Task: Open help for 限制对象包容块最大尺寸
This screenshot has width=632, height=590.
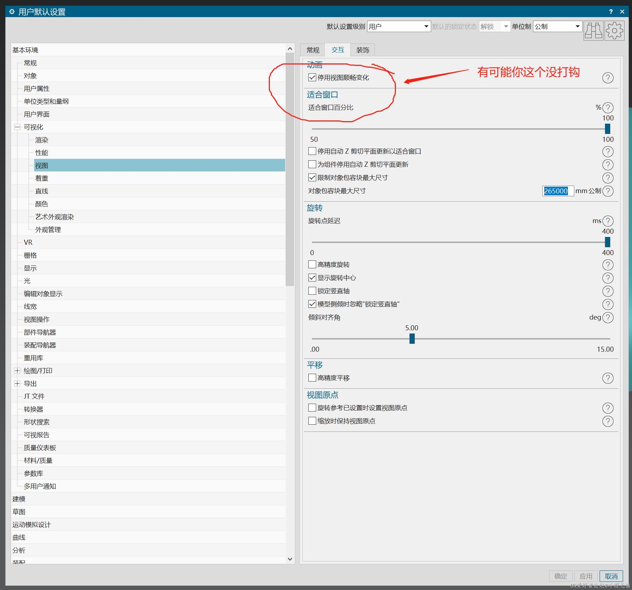Action: [608, 178]
